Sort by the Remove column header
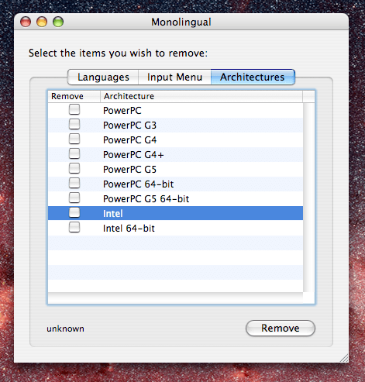The image size is (365, 382). (x=74, y=96)
